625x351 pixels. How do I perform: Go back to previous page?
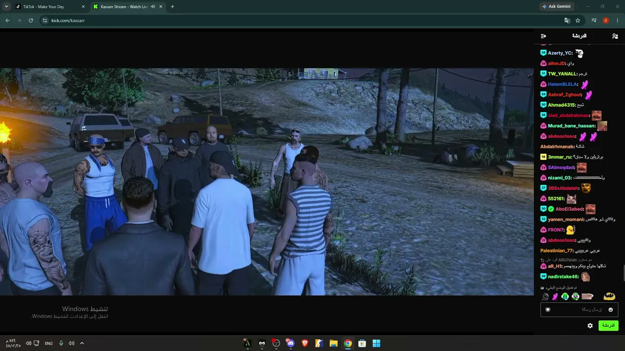coord(7,20)
